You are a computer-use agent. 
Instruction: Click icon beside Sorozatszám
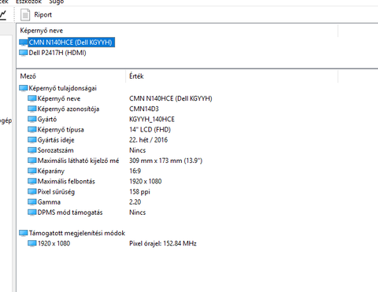coord(32,150)
